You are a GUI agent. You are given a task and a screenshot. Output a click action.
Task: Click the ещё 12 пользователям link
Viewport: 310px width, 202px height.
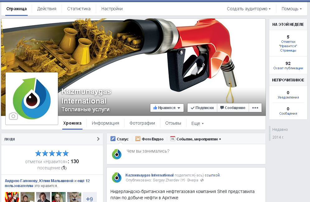(x=47, y=183)
